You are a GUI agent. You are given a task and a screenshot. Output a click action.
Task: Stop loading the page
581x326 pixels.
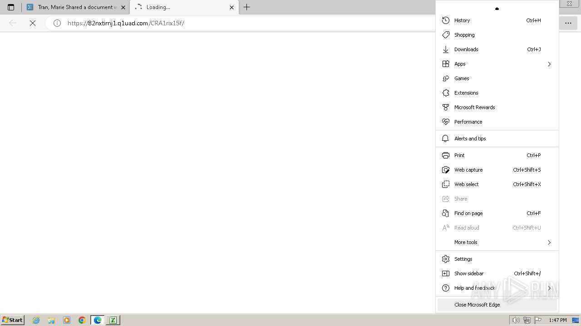[33, 23]
